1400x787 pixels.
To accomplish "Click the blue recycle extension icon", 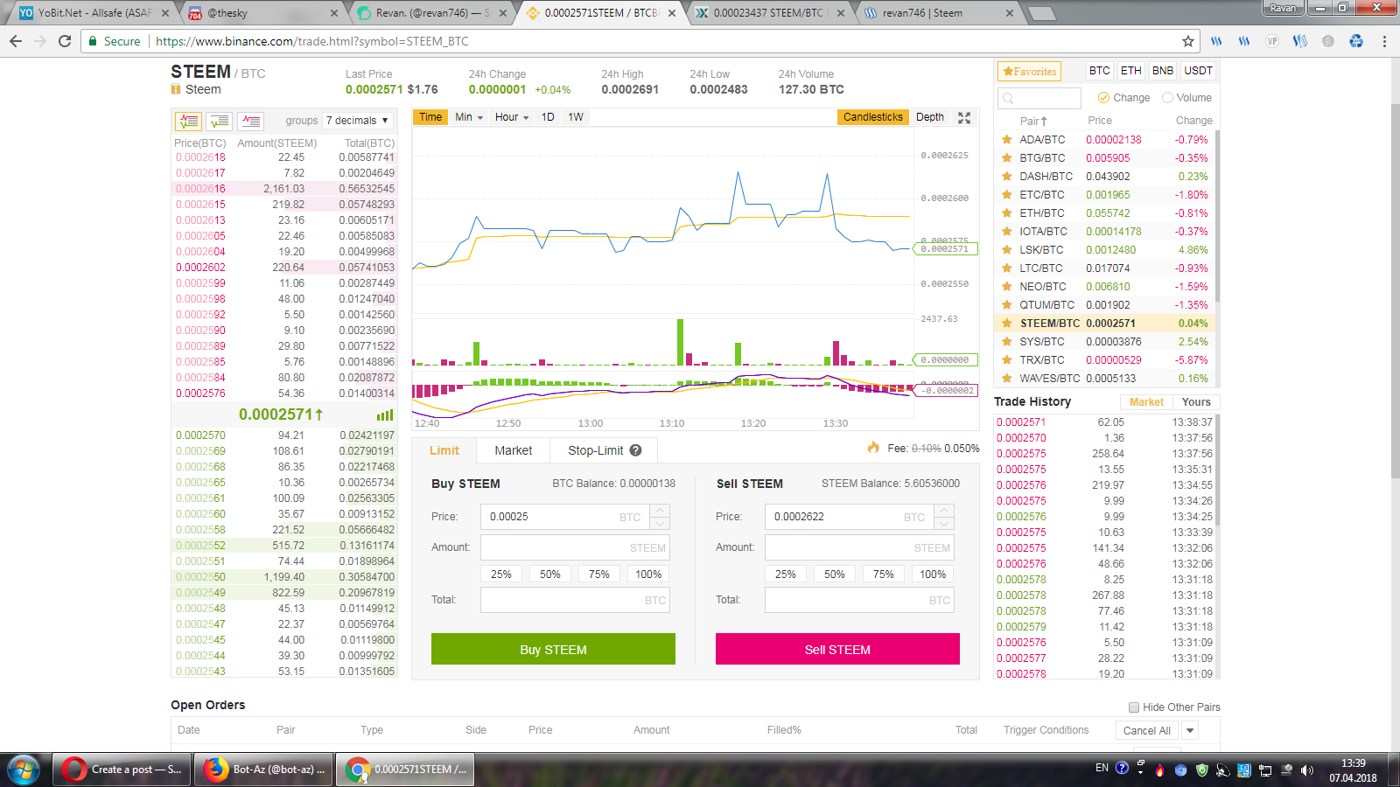I will [x=1356, y=41].
